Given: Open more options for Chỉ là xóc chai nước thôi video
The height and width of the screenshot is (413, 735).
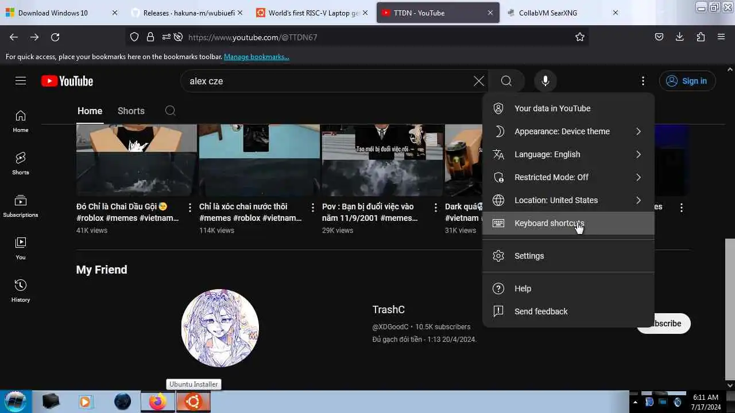Looking at the screenshot, I should [x=313, y=207].
